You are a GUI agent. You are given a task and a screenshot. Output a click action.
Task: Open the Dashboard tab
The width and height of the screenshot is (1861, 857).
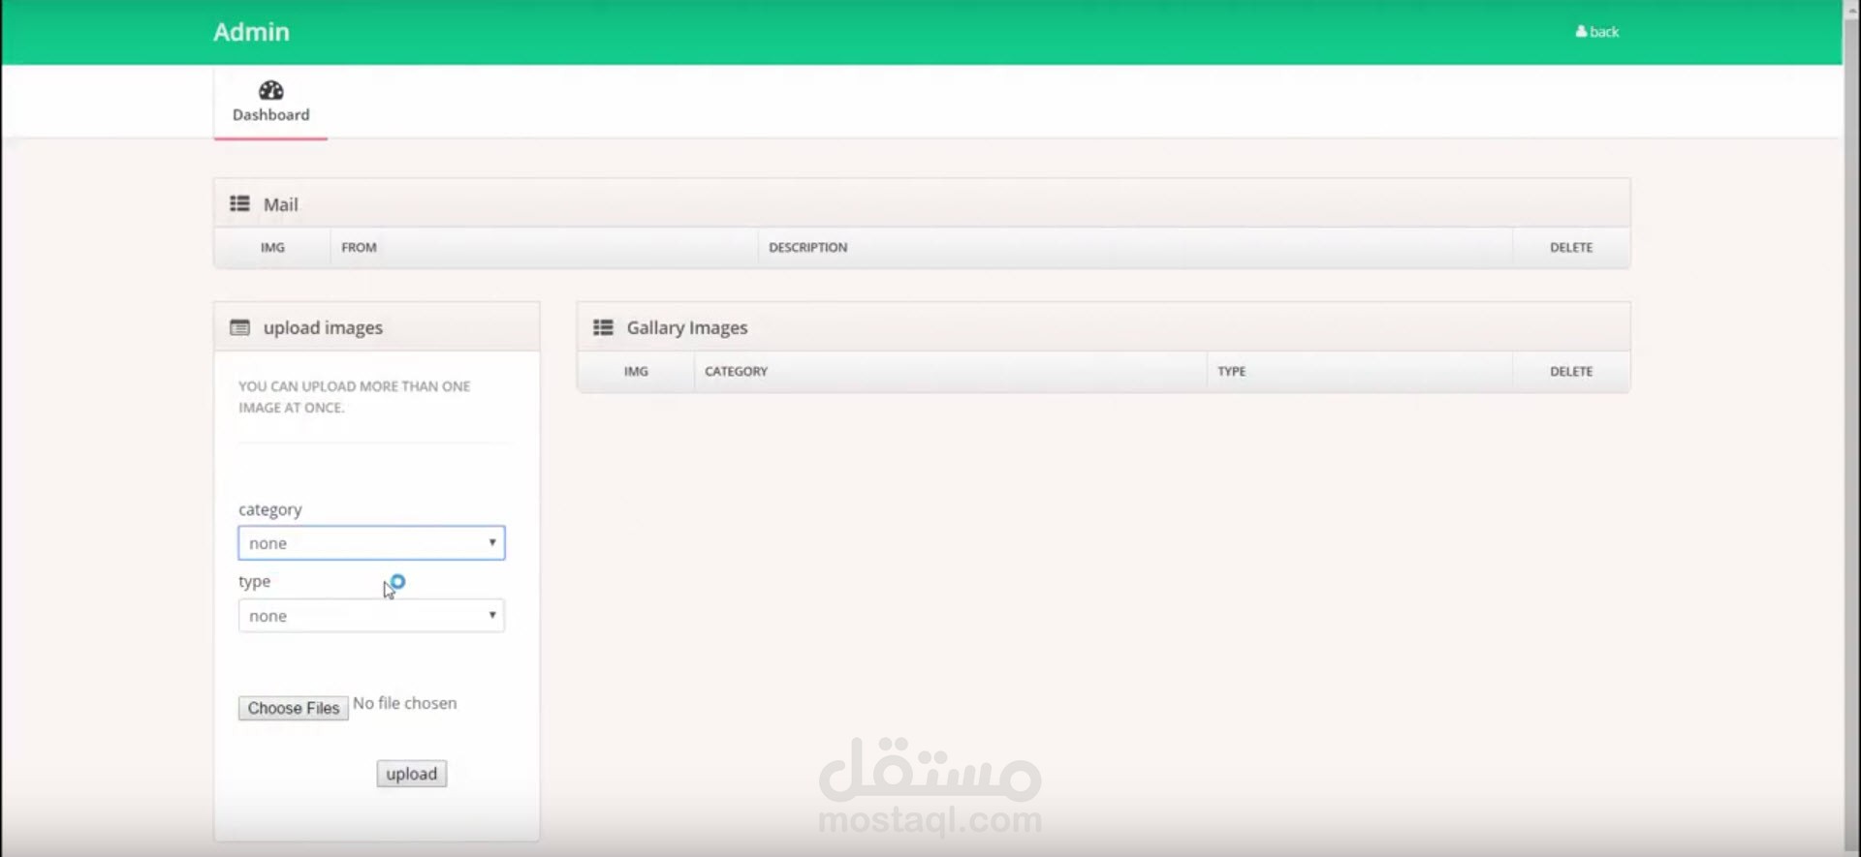coord(270,103)
